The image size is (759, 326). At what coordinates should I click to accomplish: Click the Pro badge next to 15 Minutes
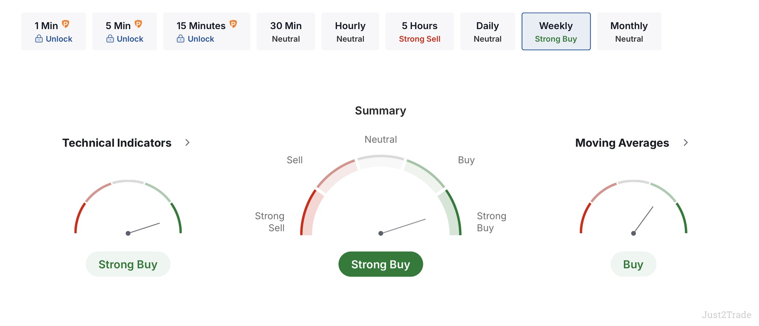[x=233, y=24]
